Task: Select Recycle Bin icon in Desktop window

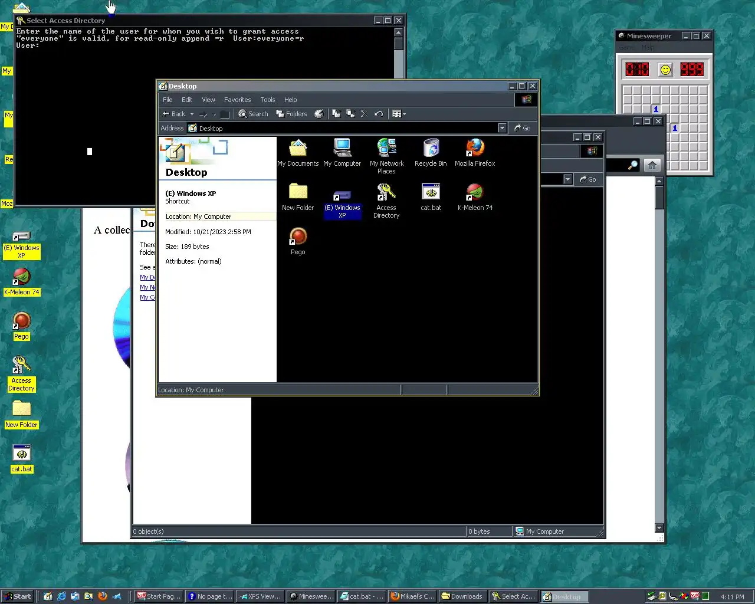Action: (431, 153)
